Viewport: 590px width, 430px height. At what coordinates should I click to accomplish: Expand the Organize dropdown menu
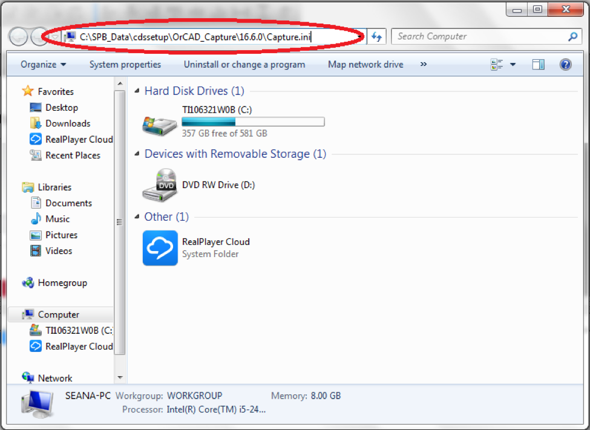pos(43,64)
